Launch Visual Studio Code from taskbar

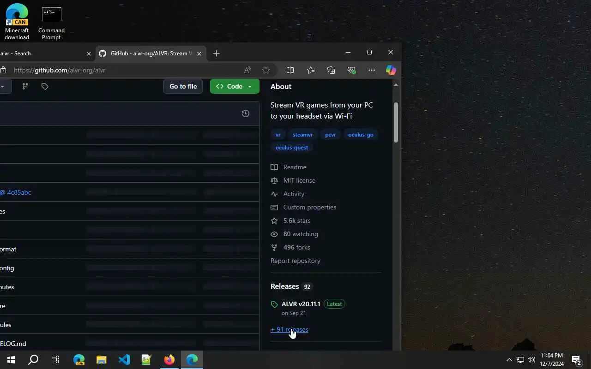(x=124, y=360)
